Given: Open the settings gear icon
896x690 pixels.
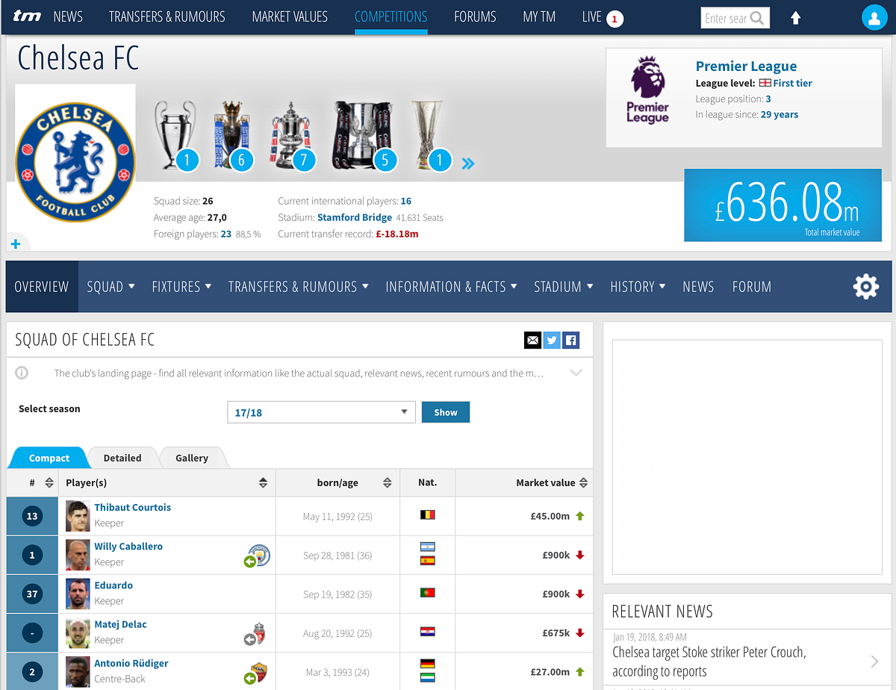Looking at the screenshot, I should (x=865, y=287).
